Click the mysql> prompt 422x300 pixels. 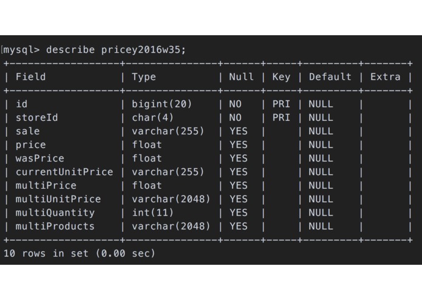pos(21,50)
